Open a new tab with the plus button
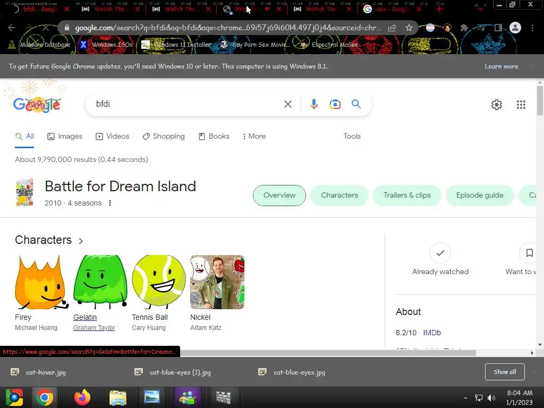Screen dimensions: 544x408 (x=439, y=9)
